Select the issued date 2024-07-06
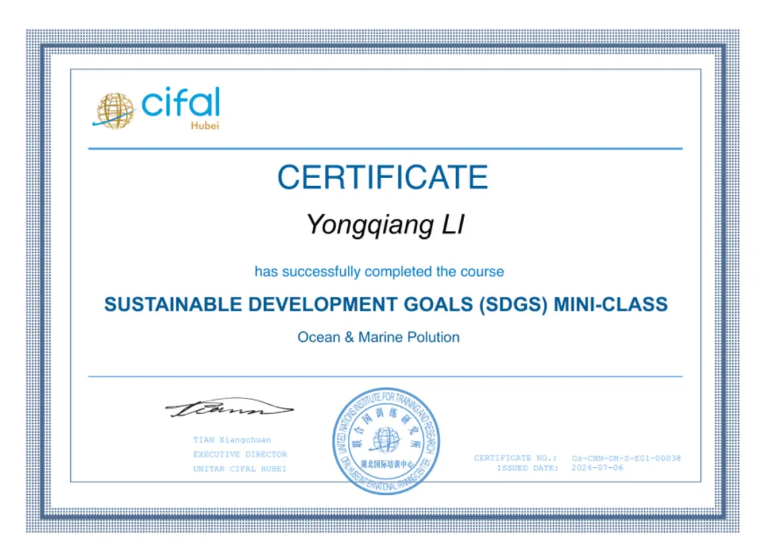 coord(597,468)
